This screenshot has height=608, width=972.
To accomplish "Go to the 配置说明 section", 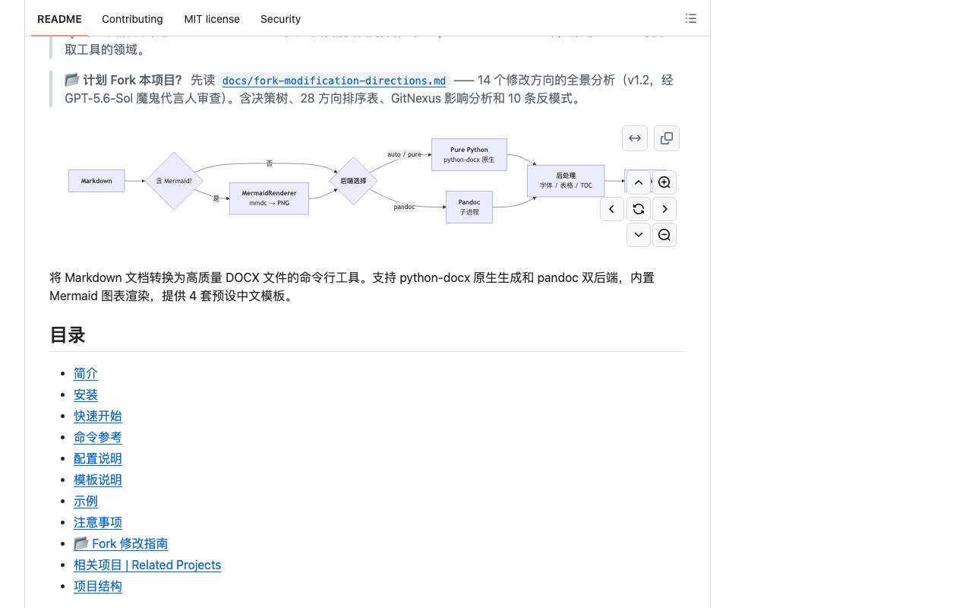I will [x=98, y=458].
